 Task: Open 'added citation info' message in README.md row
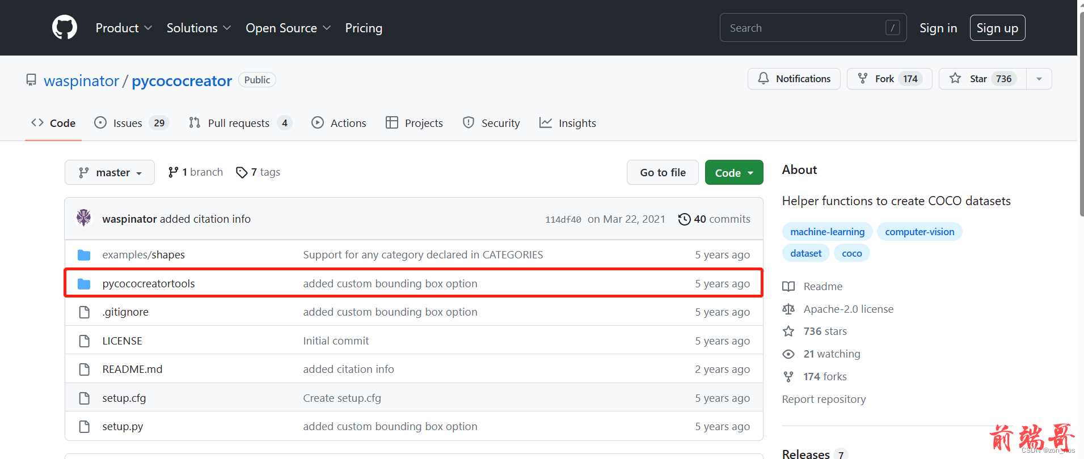348,369
